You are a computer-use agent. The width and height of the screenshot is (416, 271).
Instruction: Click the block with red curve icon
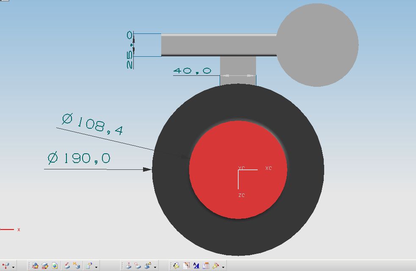67,265
